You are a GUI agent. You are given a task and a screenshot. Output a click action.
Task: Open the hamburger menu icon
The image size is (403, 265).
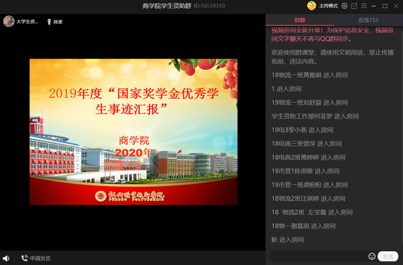point(363,6)
